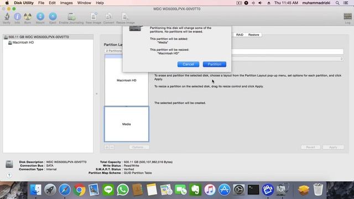Open WhatsApp from the Dock

123,190
